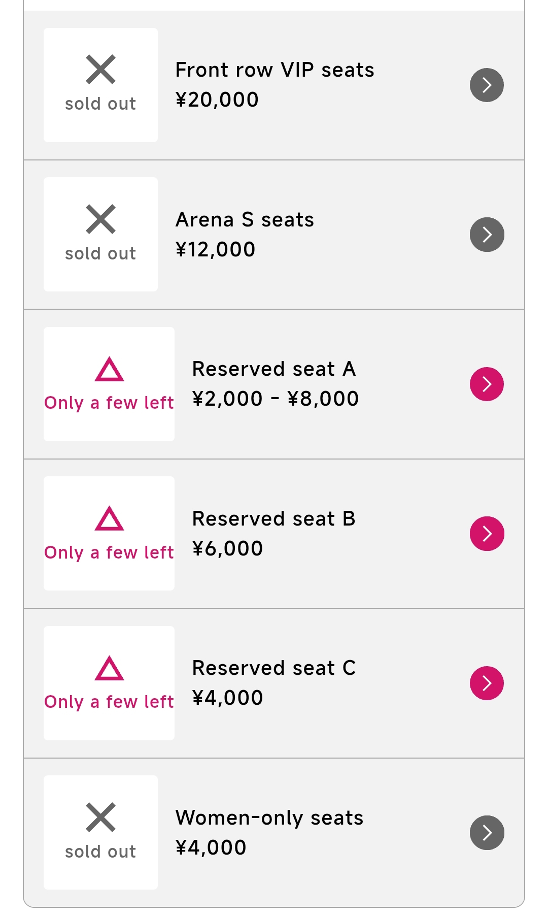Click the triangle icon for Reserved seat A
The width and height of the screenshot is (548, 916).
click(x=109, y=369)
